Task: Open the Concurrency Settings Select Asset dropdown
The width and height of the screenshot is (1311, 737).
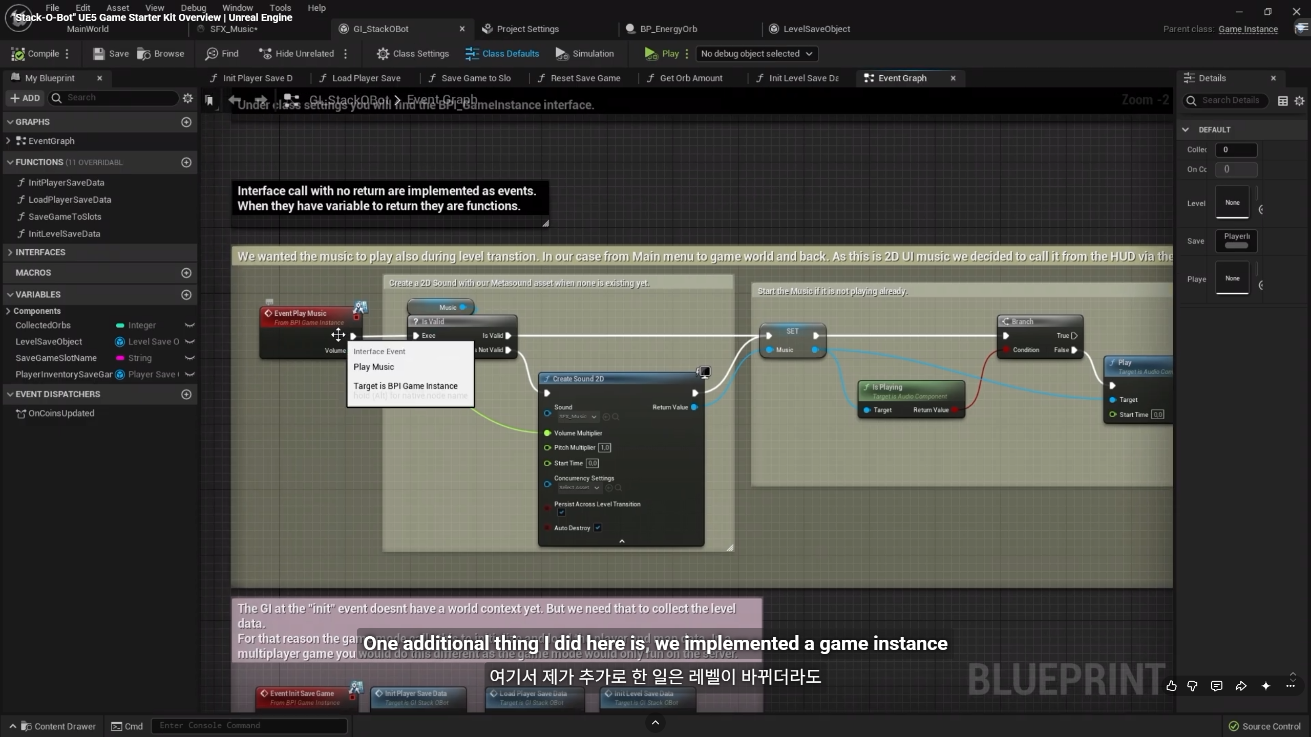Action: pyautogui.click(x=579, y=488)
